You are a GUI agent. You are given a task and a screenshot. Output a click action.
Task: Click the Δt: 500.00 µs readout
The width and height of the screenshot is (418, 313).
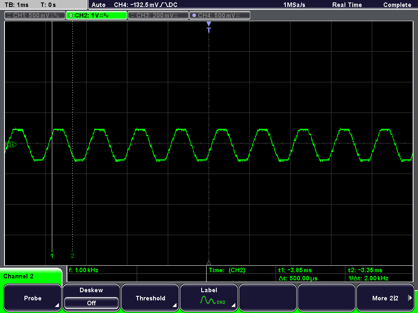[x=298, y=278]
